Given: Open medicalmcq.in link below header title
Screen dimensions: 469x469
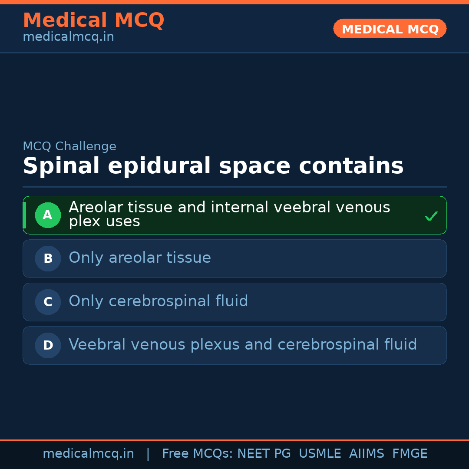Looking at the screenshot, I should pyautogui.click(x=68, y=37).
